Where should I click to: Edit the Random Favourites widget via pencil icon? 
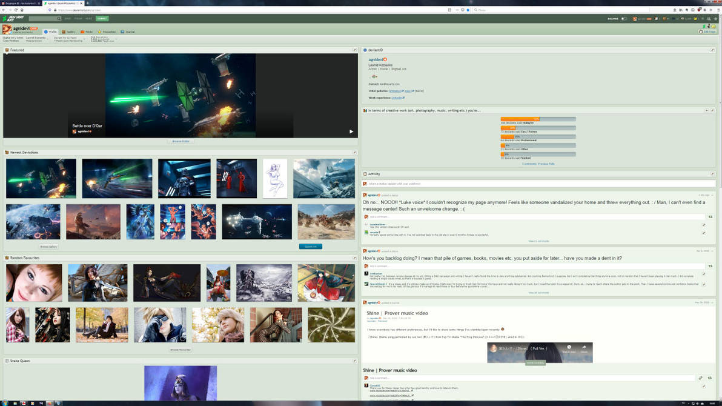click(x=354, y=258)
